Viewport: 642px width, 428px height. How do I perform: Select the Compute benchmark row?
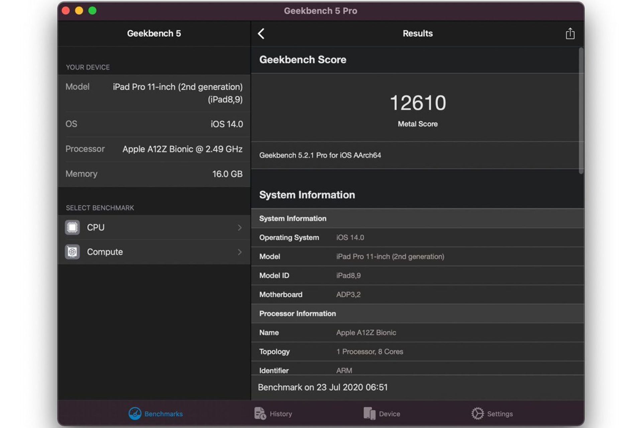(154, 252)
